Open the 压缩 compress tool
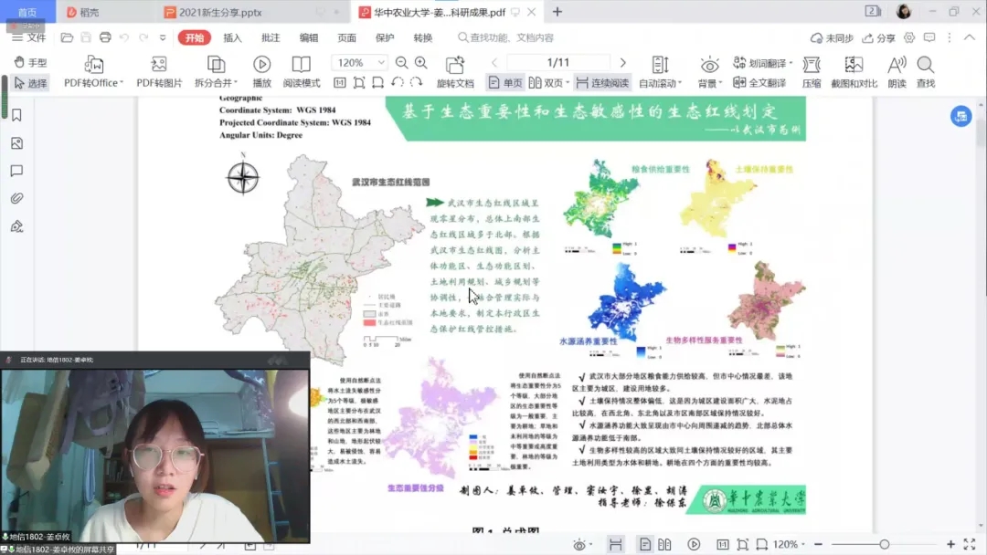 click(812, 65)
